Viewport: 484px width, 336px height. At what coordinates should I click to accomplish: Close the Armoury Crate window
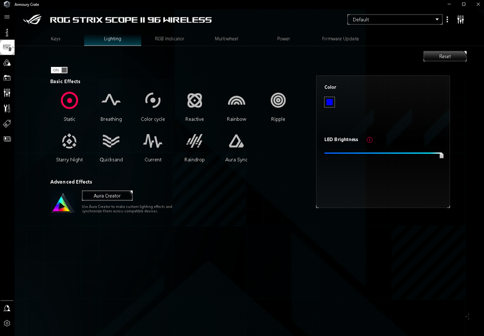pyautogui.click(x=478, y=4)
